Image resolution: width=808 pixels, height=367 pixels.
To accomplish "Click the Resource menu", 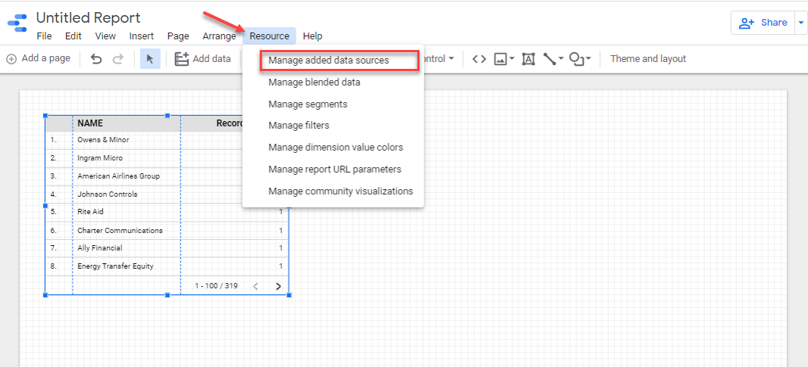I will [270, 36].
